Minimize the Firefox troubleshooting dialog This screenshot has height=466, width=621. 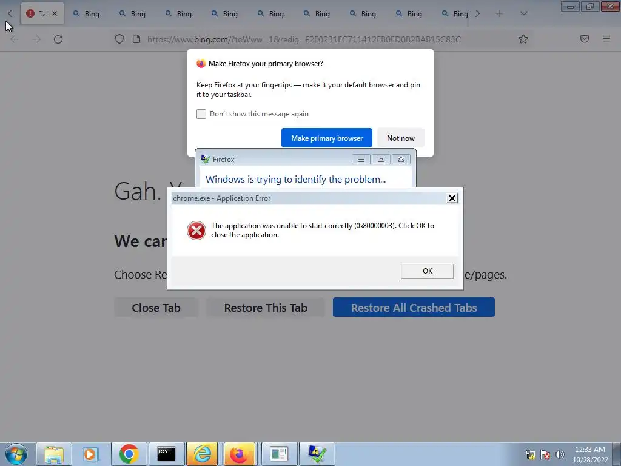361,160
